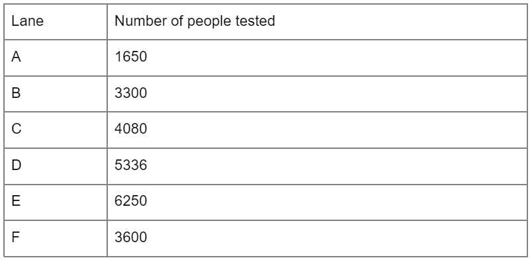Click empty space right of 4080

point(336,130)
